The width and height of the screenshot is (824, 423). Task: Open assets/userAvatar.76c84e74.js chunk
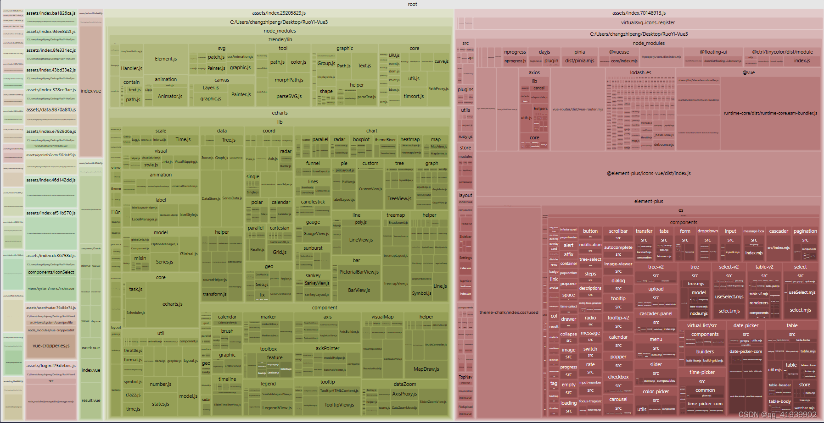[x=51, y=308]
